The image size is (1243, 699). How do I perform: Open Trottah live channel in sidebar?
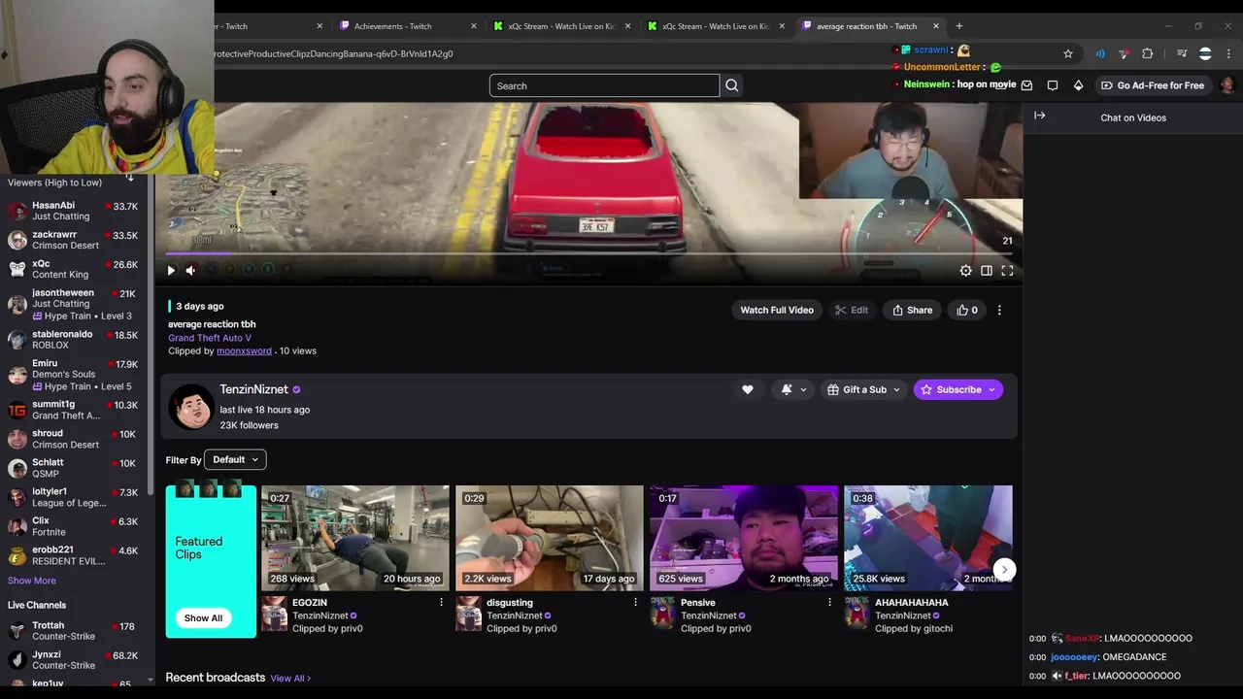[x=76, y=631]
